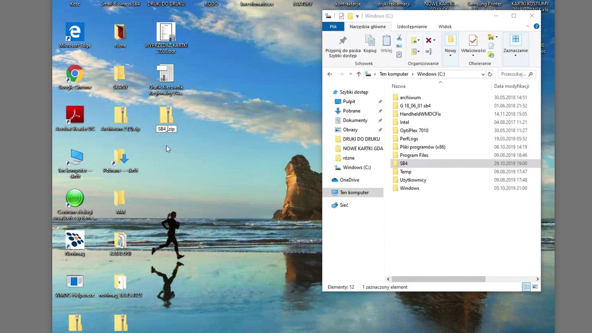Click the Up arrow navigation button
The width and height of the screenshot is (592, 333).
[358, 74]
